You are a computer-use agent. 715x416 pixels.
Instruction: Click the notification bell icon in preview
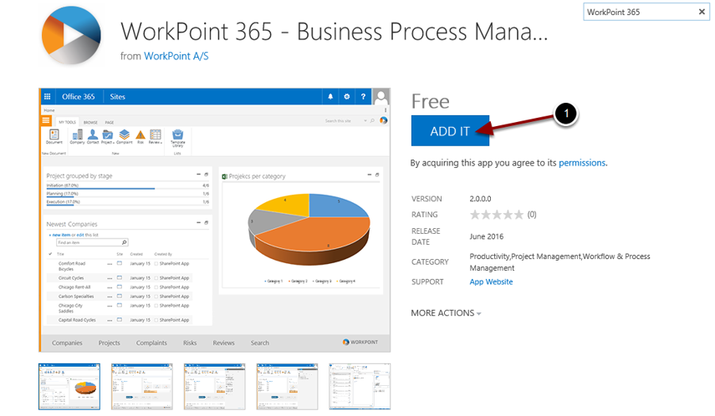(330, 97)
